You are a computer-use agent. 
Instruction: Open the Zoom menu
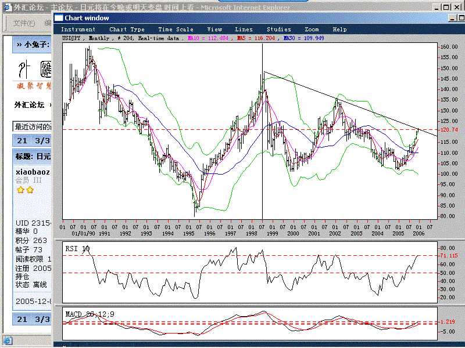pos(312,30)
